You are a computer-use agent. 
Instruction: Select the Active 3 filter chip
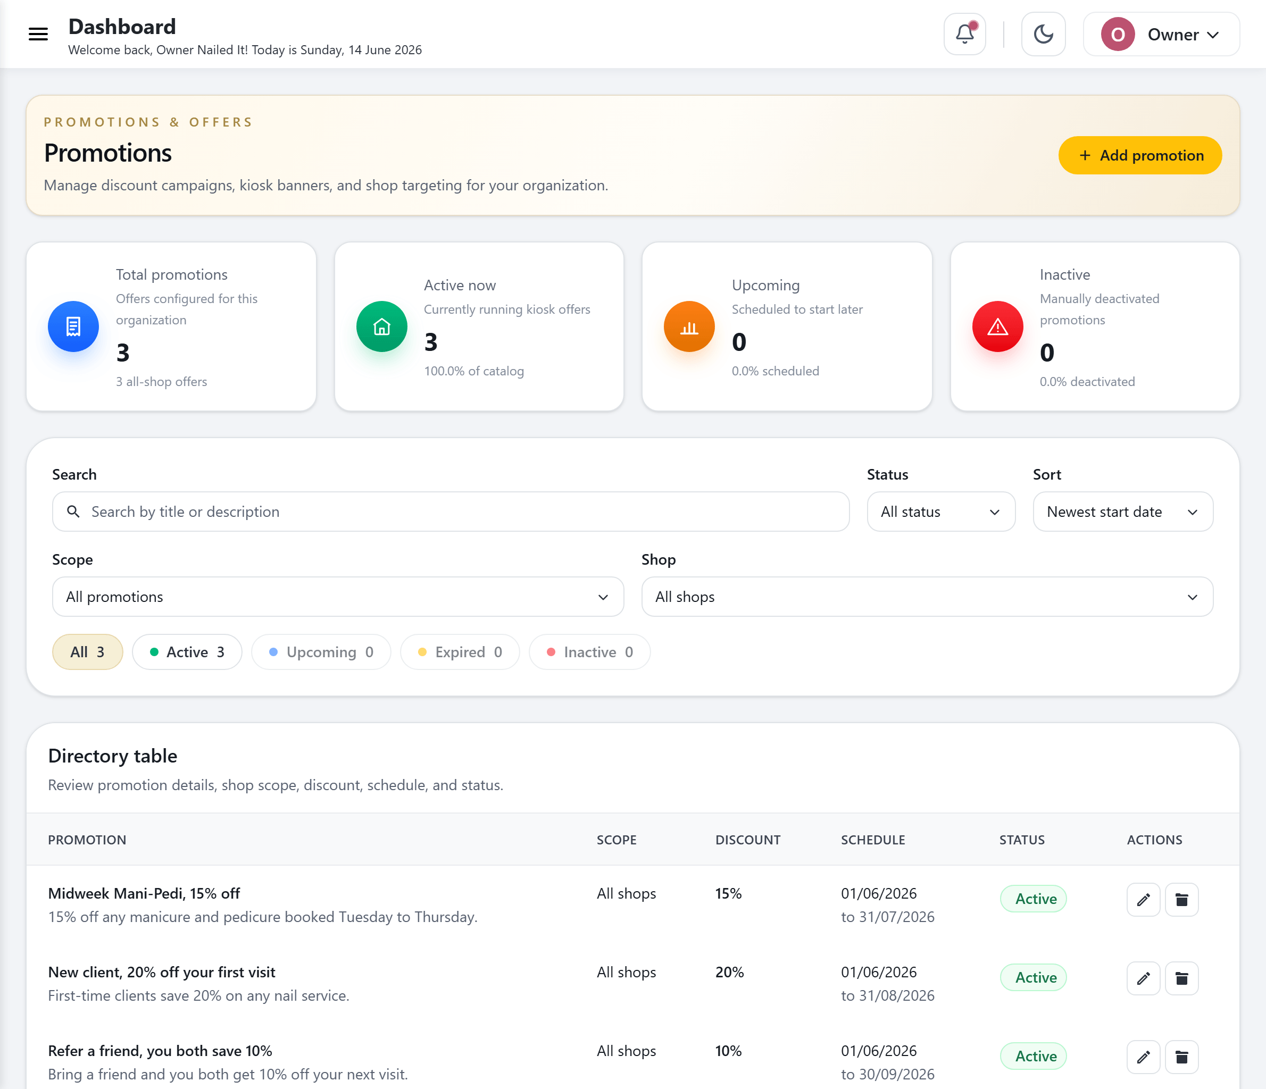tap(187, 652)
